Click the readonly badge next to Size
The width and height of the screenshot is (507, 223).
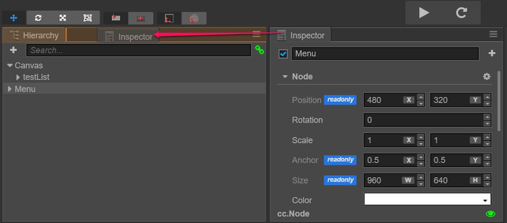point(340,180)
